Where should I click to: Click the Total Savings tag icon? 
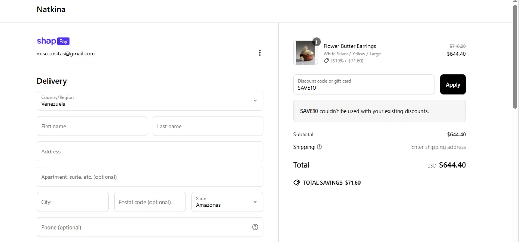pyautogui.click(x=297, y=182)
